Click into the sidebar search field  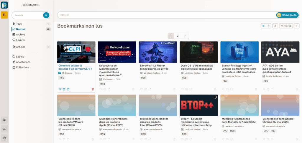coord(27,15)
